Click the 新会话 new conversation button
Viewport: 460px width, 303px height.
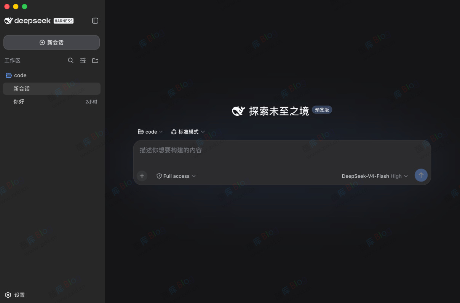51,43
